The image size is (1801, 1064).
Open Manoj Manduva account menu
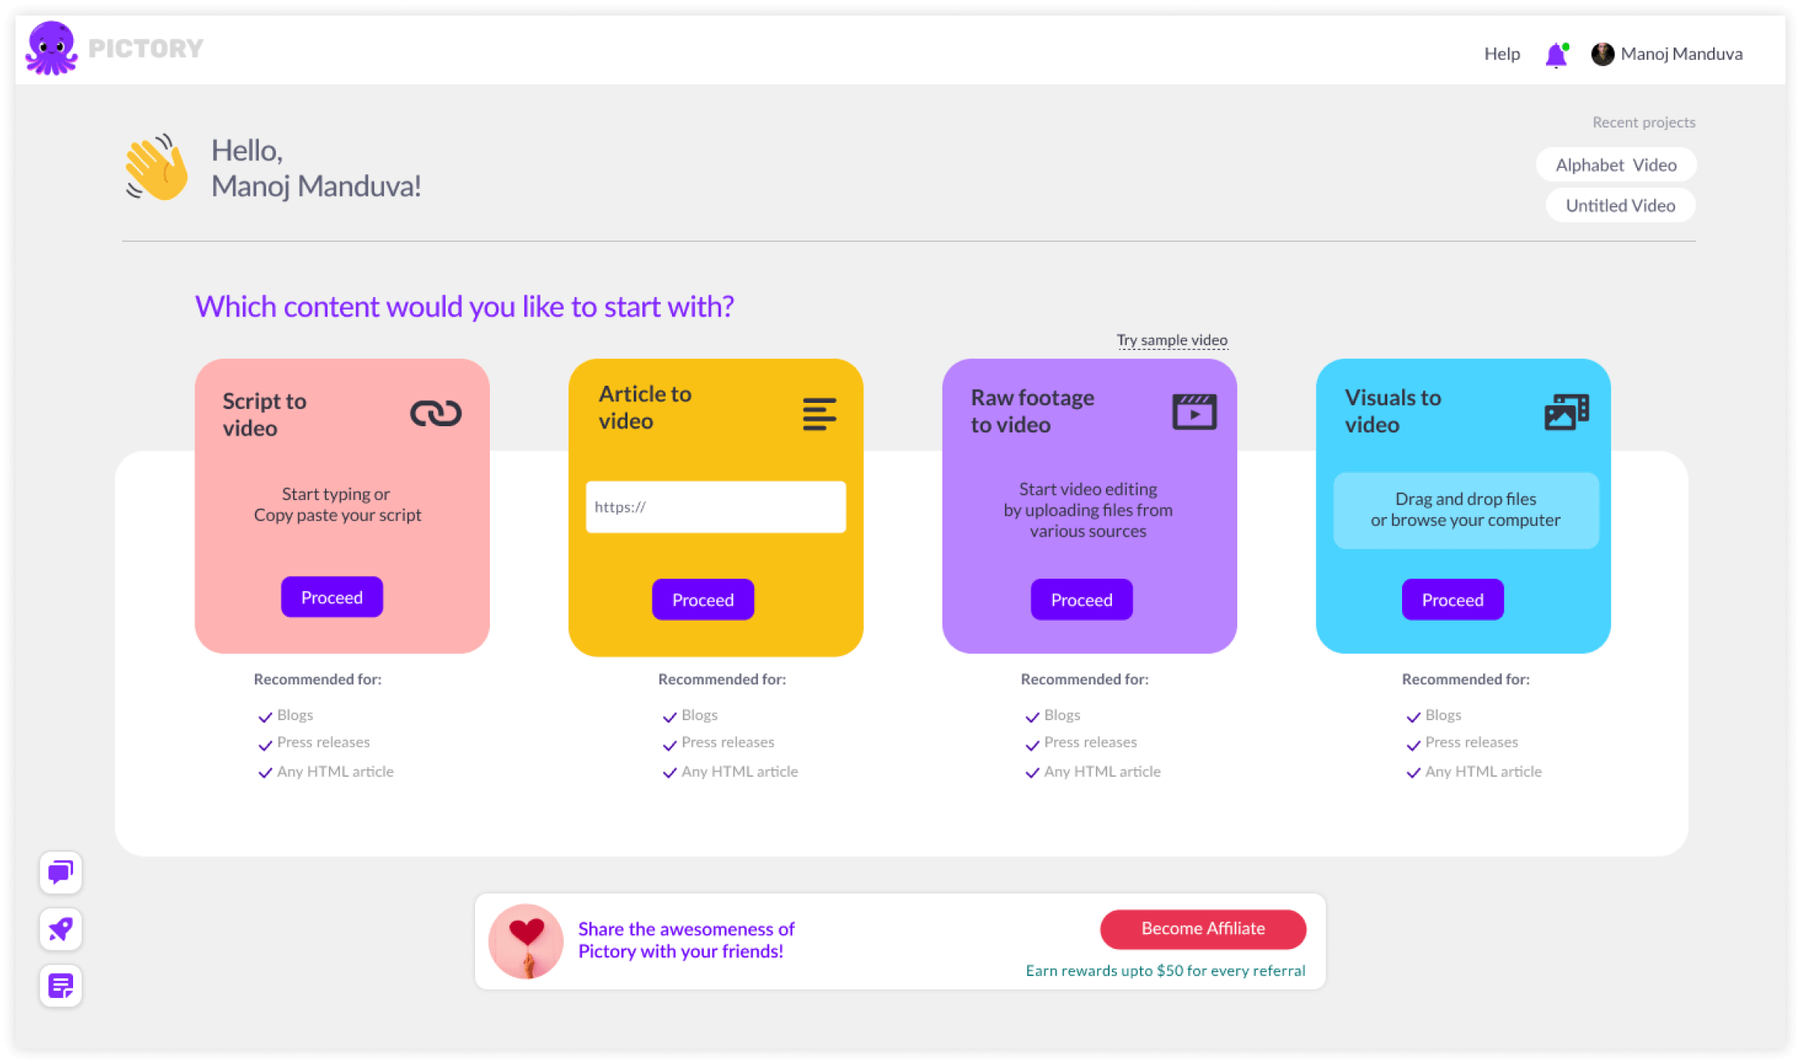(x=1681, y=54)
